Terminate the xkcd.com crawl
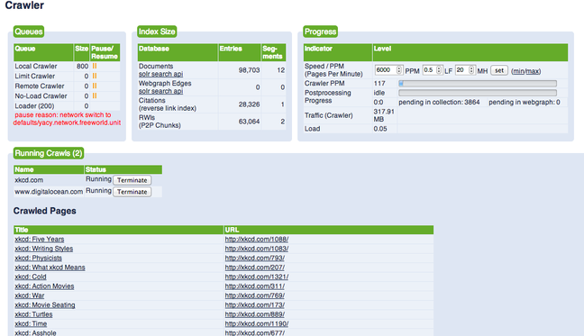Screen dimensions: 584x336 [x=132, y=180]
